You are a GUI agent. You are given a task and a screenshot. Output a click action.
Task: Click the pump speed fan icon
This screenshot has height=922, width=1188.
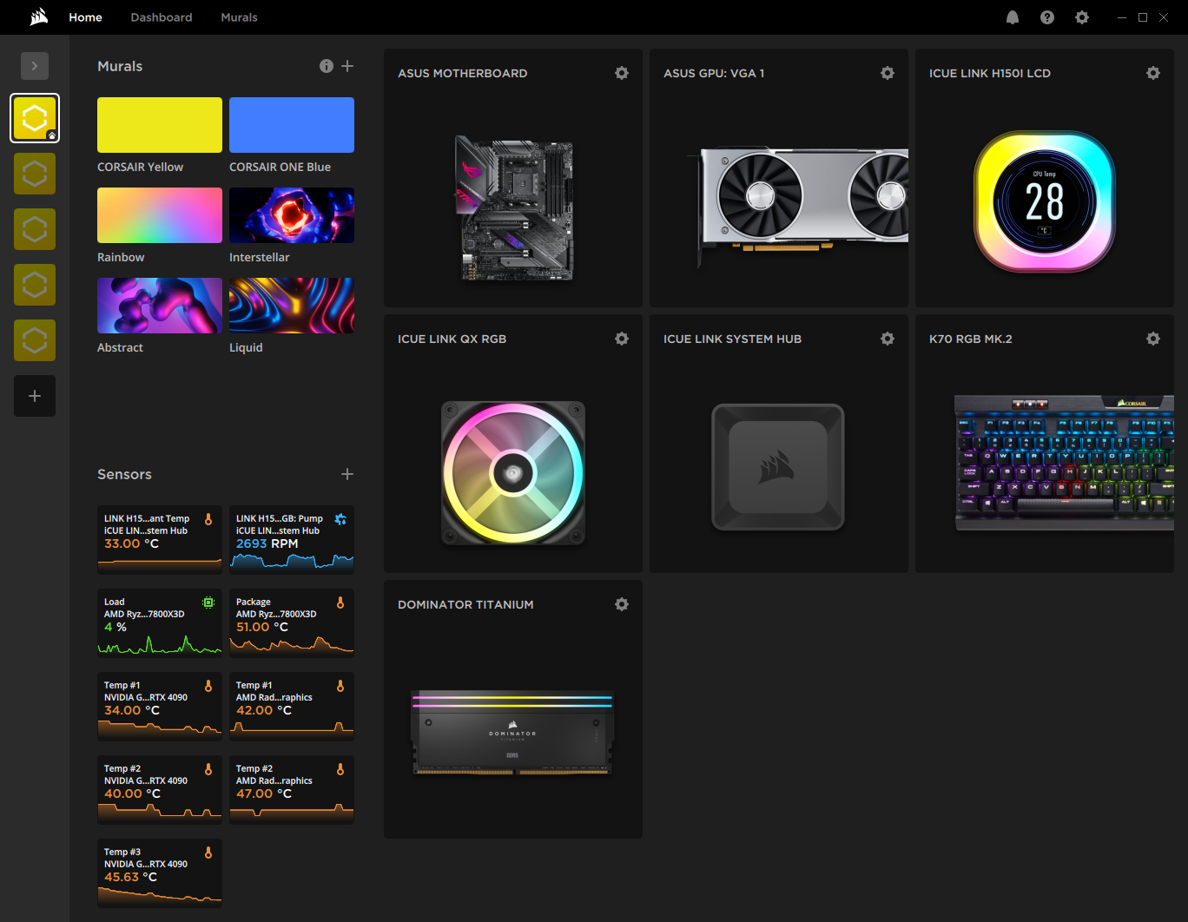coord(340,519)
